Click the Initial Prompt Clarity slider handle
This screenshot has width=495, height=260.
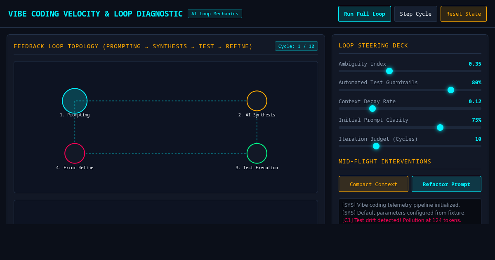coord(440,128)
